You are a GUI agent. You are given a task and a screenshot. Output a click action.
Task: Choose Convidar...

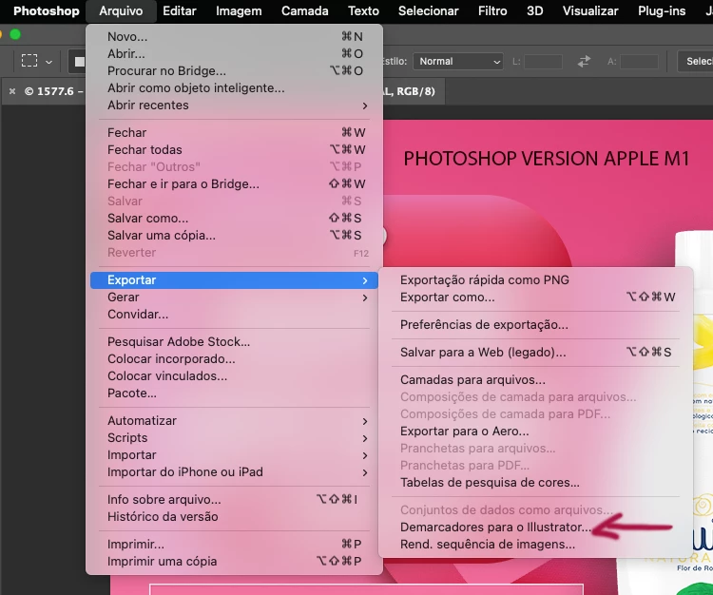pos(234,314)
